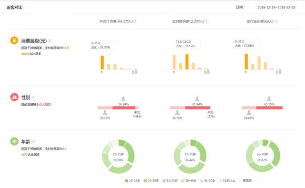Click the 女人知音 red text under 性别
Image resolution: width=305 pixels, height=188 pixels.
tap(45, 105)
